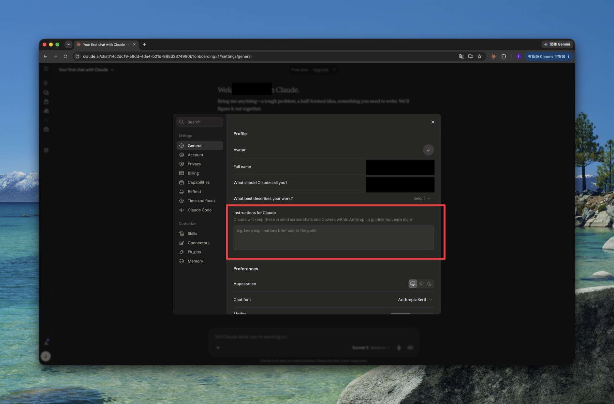
Task: Open Anthropic's guidelines link
Action: (369, 220)
